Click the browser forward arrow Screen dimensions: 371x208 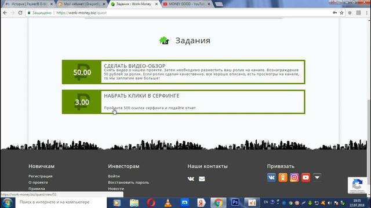[13, 13]
